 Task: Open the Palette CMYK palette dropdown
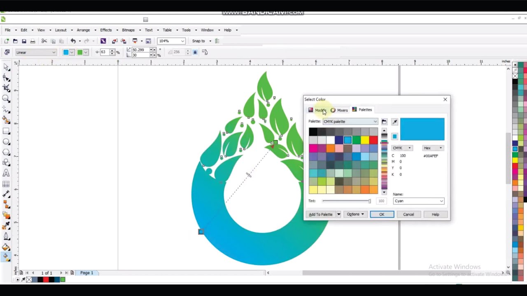pyautogui.click(x=350, y=121)
